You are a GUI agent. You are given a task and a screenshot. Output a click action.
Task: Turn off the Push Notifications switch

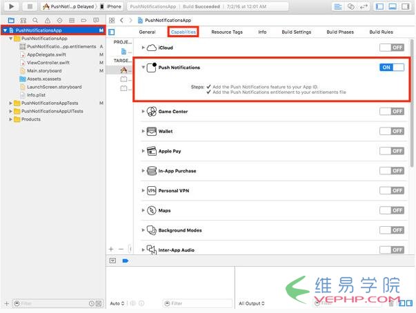click(392, 68)
